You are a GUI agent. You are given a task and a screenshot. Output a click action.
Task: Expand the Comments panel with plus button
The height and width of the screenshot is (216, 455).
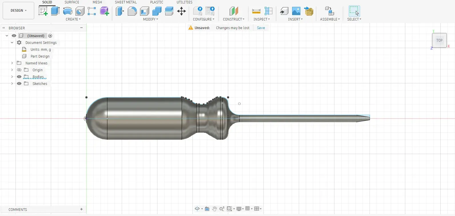(81, 209)
